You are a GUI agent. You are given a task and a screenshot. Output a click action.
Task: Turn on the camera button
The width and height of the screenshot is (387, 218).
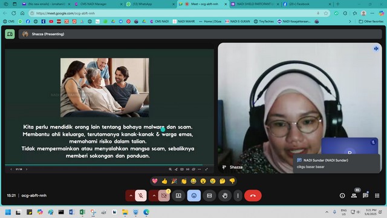tap(164, 196)
